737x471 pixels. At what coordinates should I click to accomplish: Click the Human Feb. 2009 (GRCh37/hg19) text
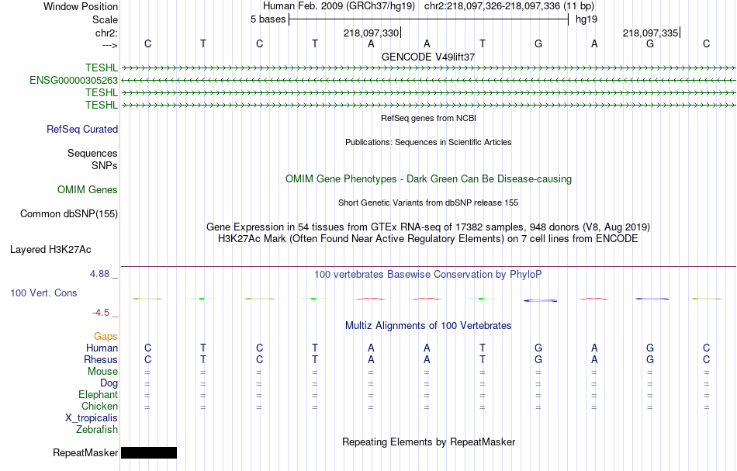pyautogui.click(x=339, y=6)
